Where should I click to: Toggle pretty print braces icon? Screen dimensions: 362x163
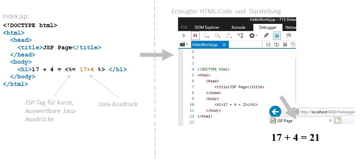click(268, 45)
